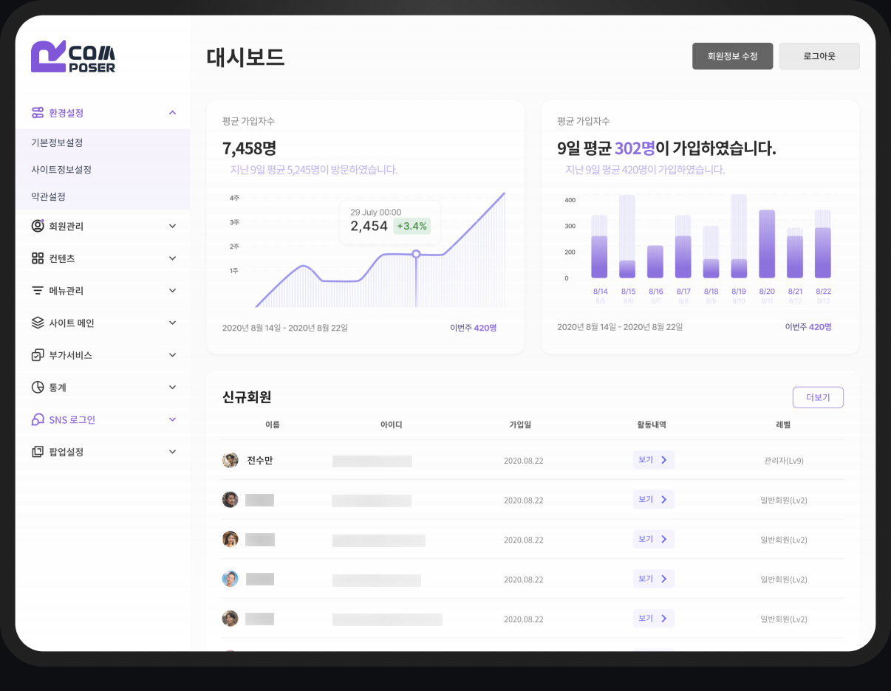The width and height of the screenshot is (891, 691).
Task: Click the 활동내역 column header
Action: click(652, 424)
